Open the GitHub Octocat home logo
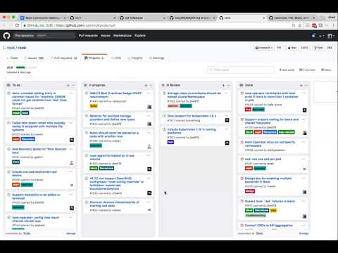The image size is (338, 253). (6, 36)
